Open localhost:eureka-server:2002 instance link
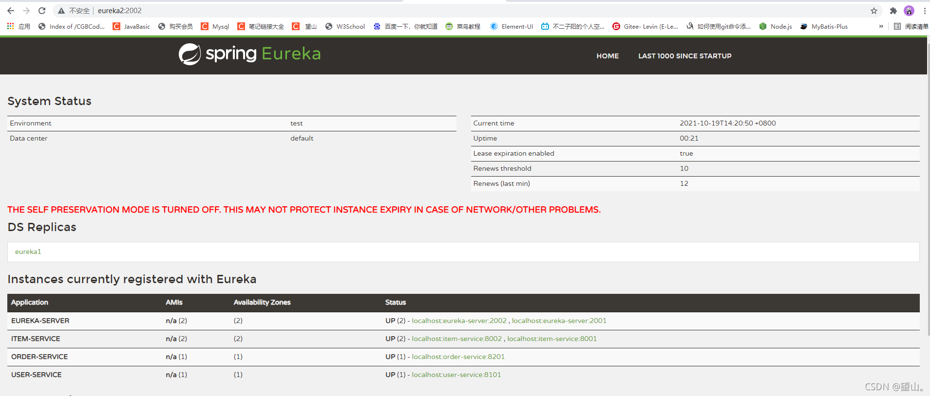Viewport: 930px width, 396px height. click(x=459, y=321)
